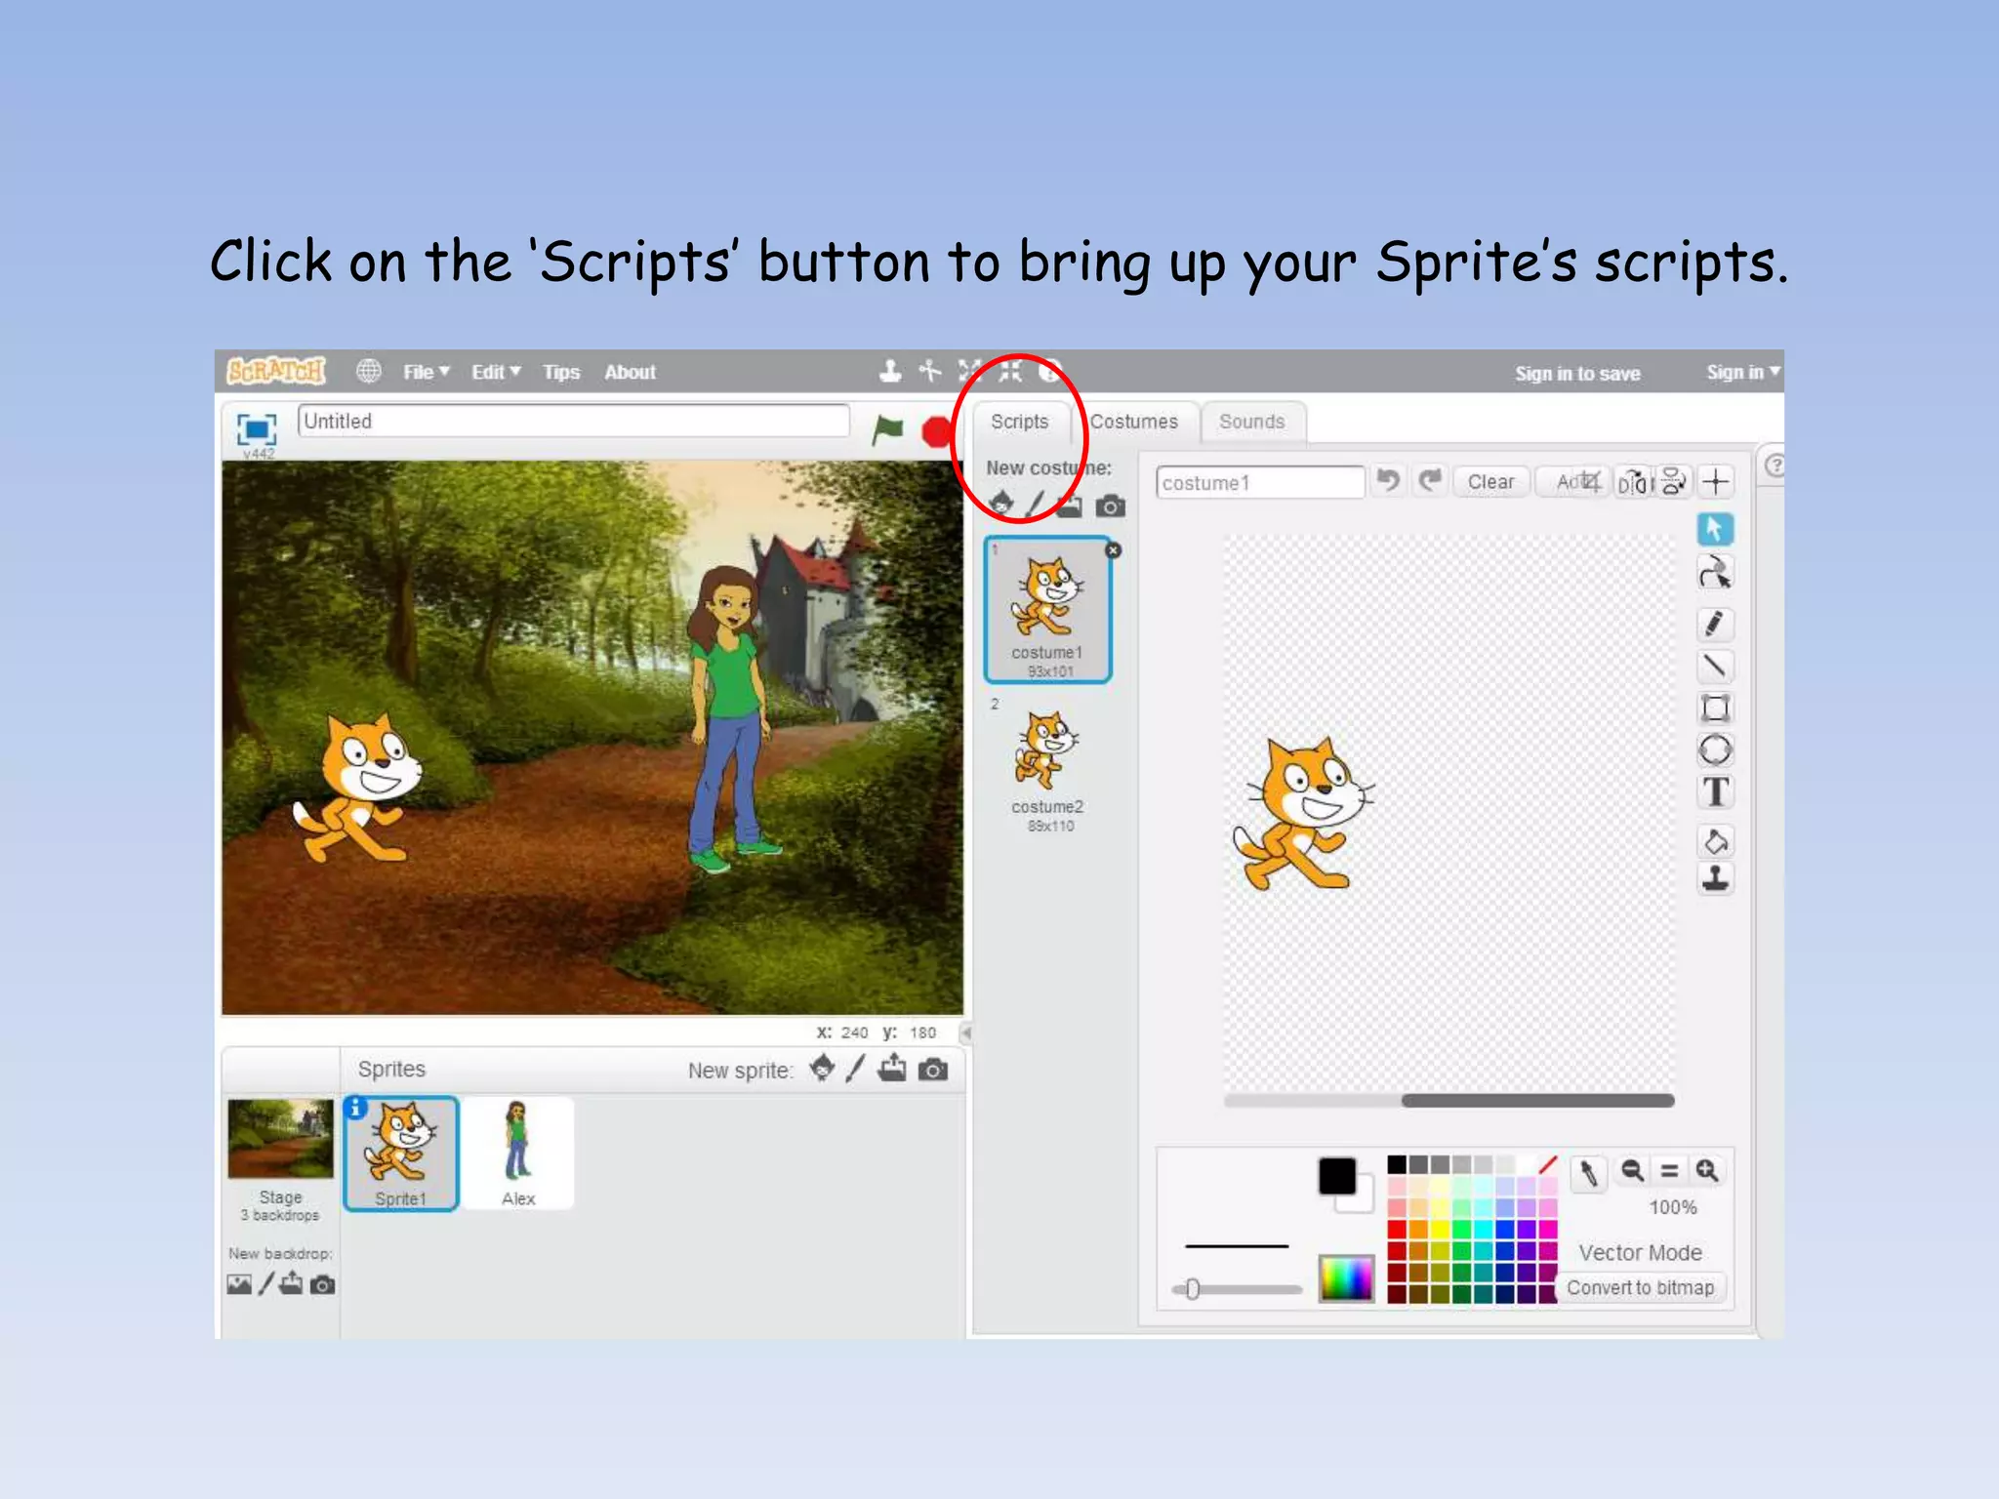The height and width of the screenshot is (1499, 1999).
Task: Switch stage to full screen mode
Action: 257,428
